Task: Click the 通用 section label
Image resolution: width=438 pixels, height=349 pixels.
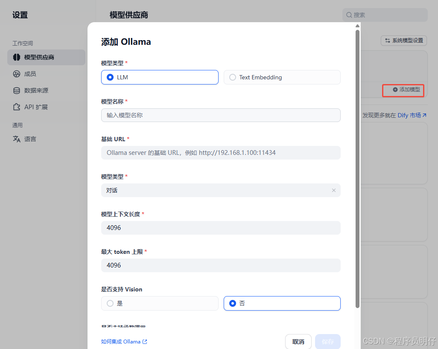Action: click(x=18, y=125)
